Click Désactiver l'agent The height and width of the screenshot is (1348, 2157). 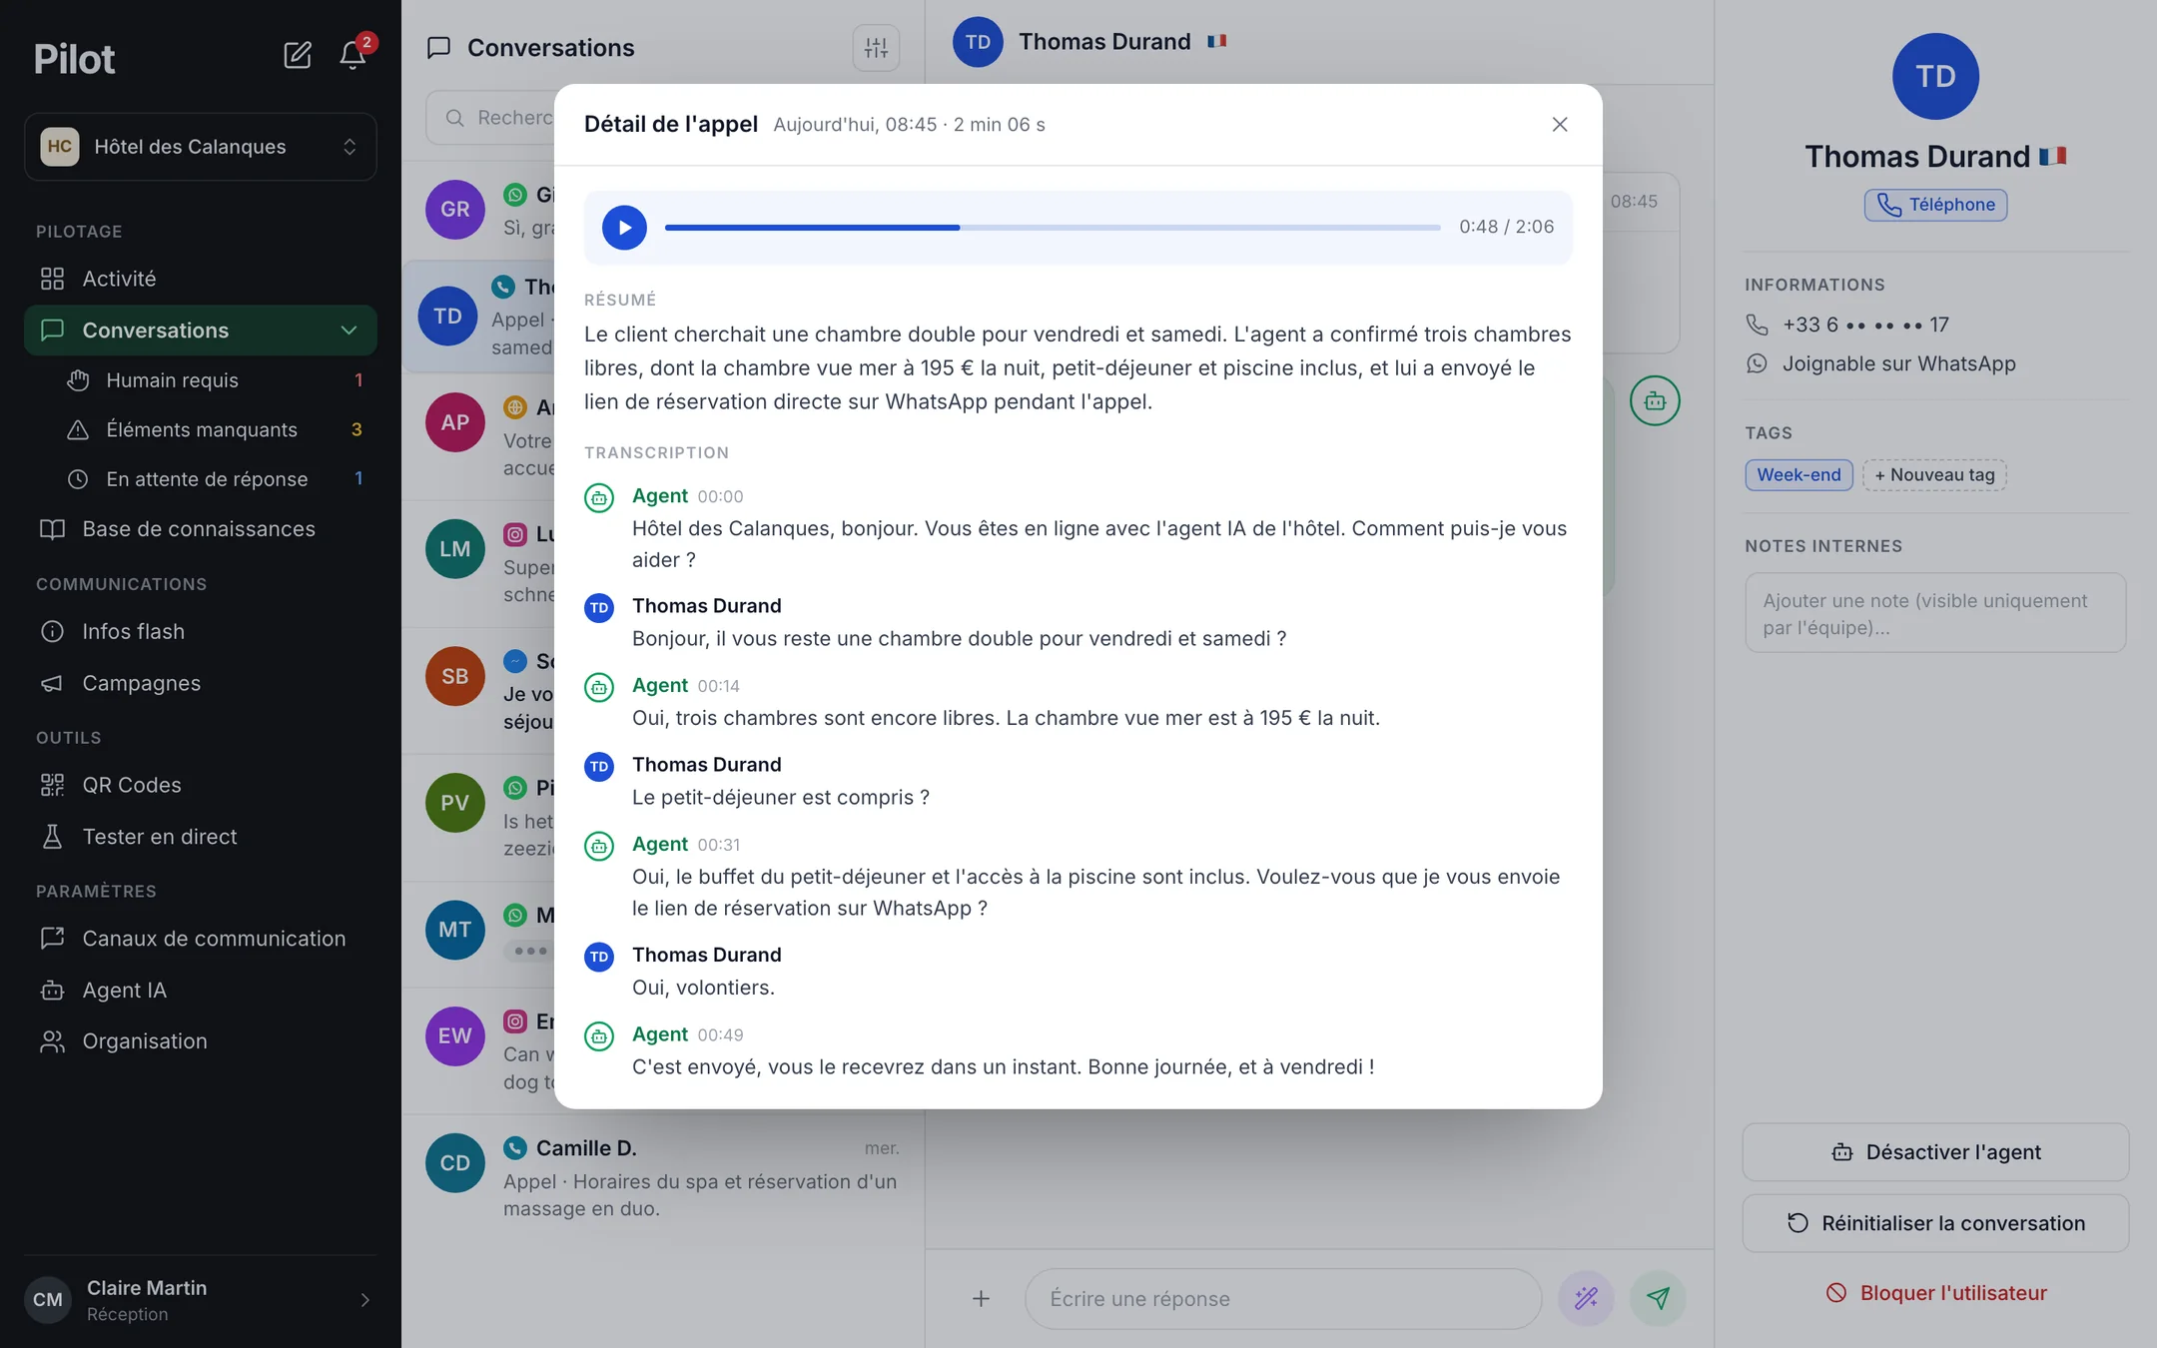[x=1935, y=1152]
